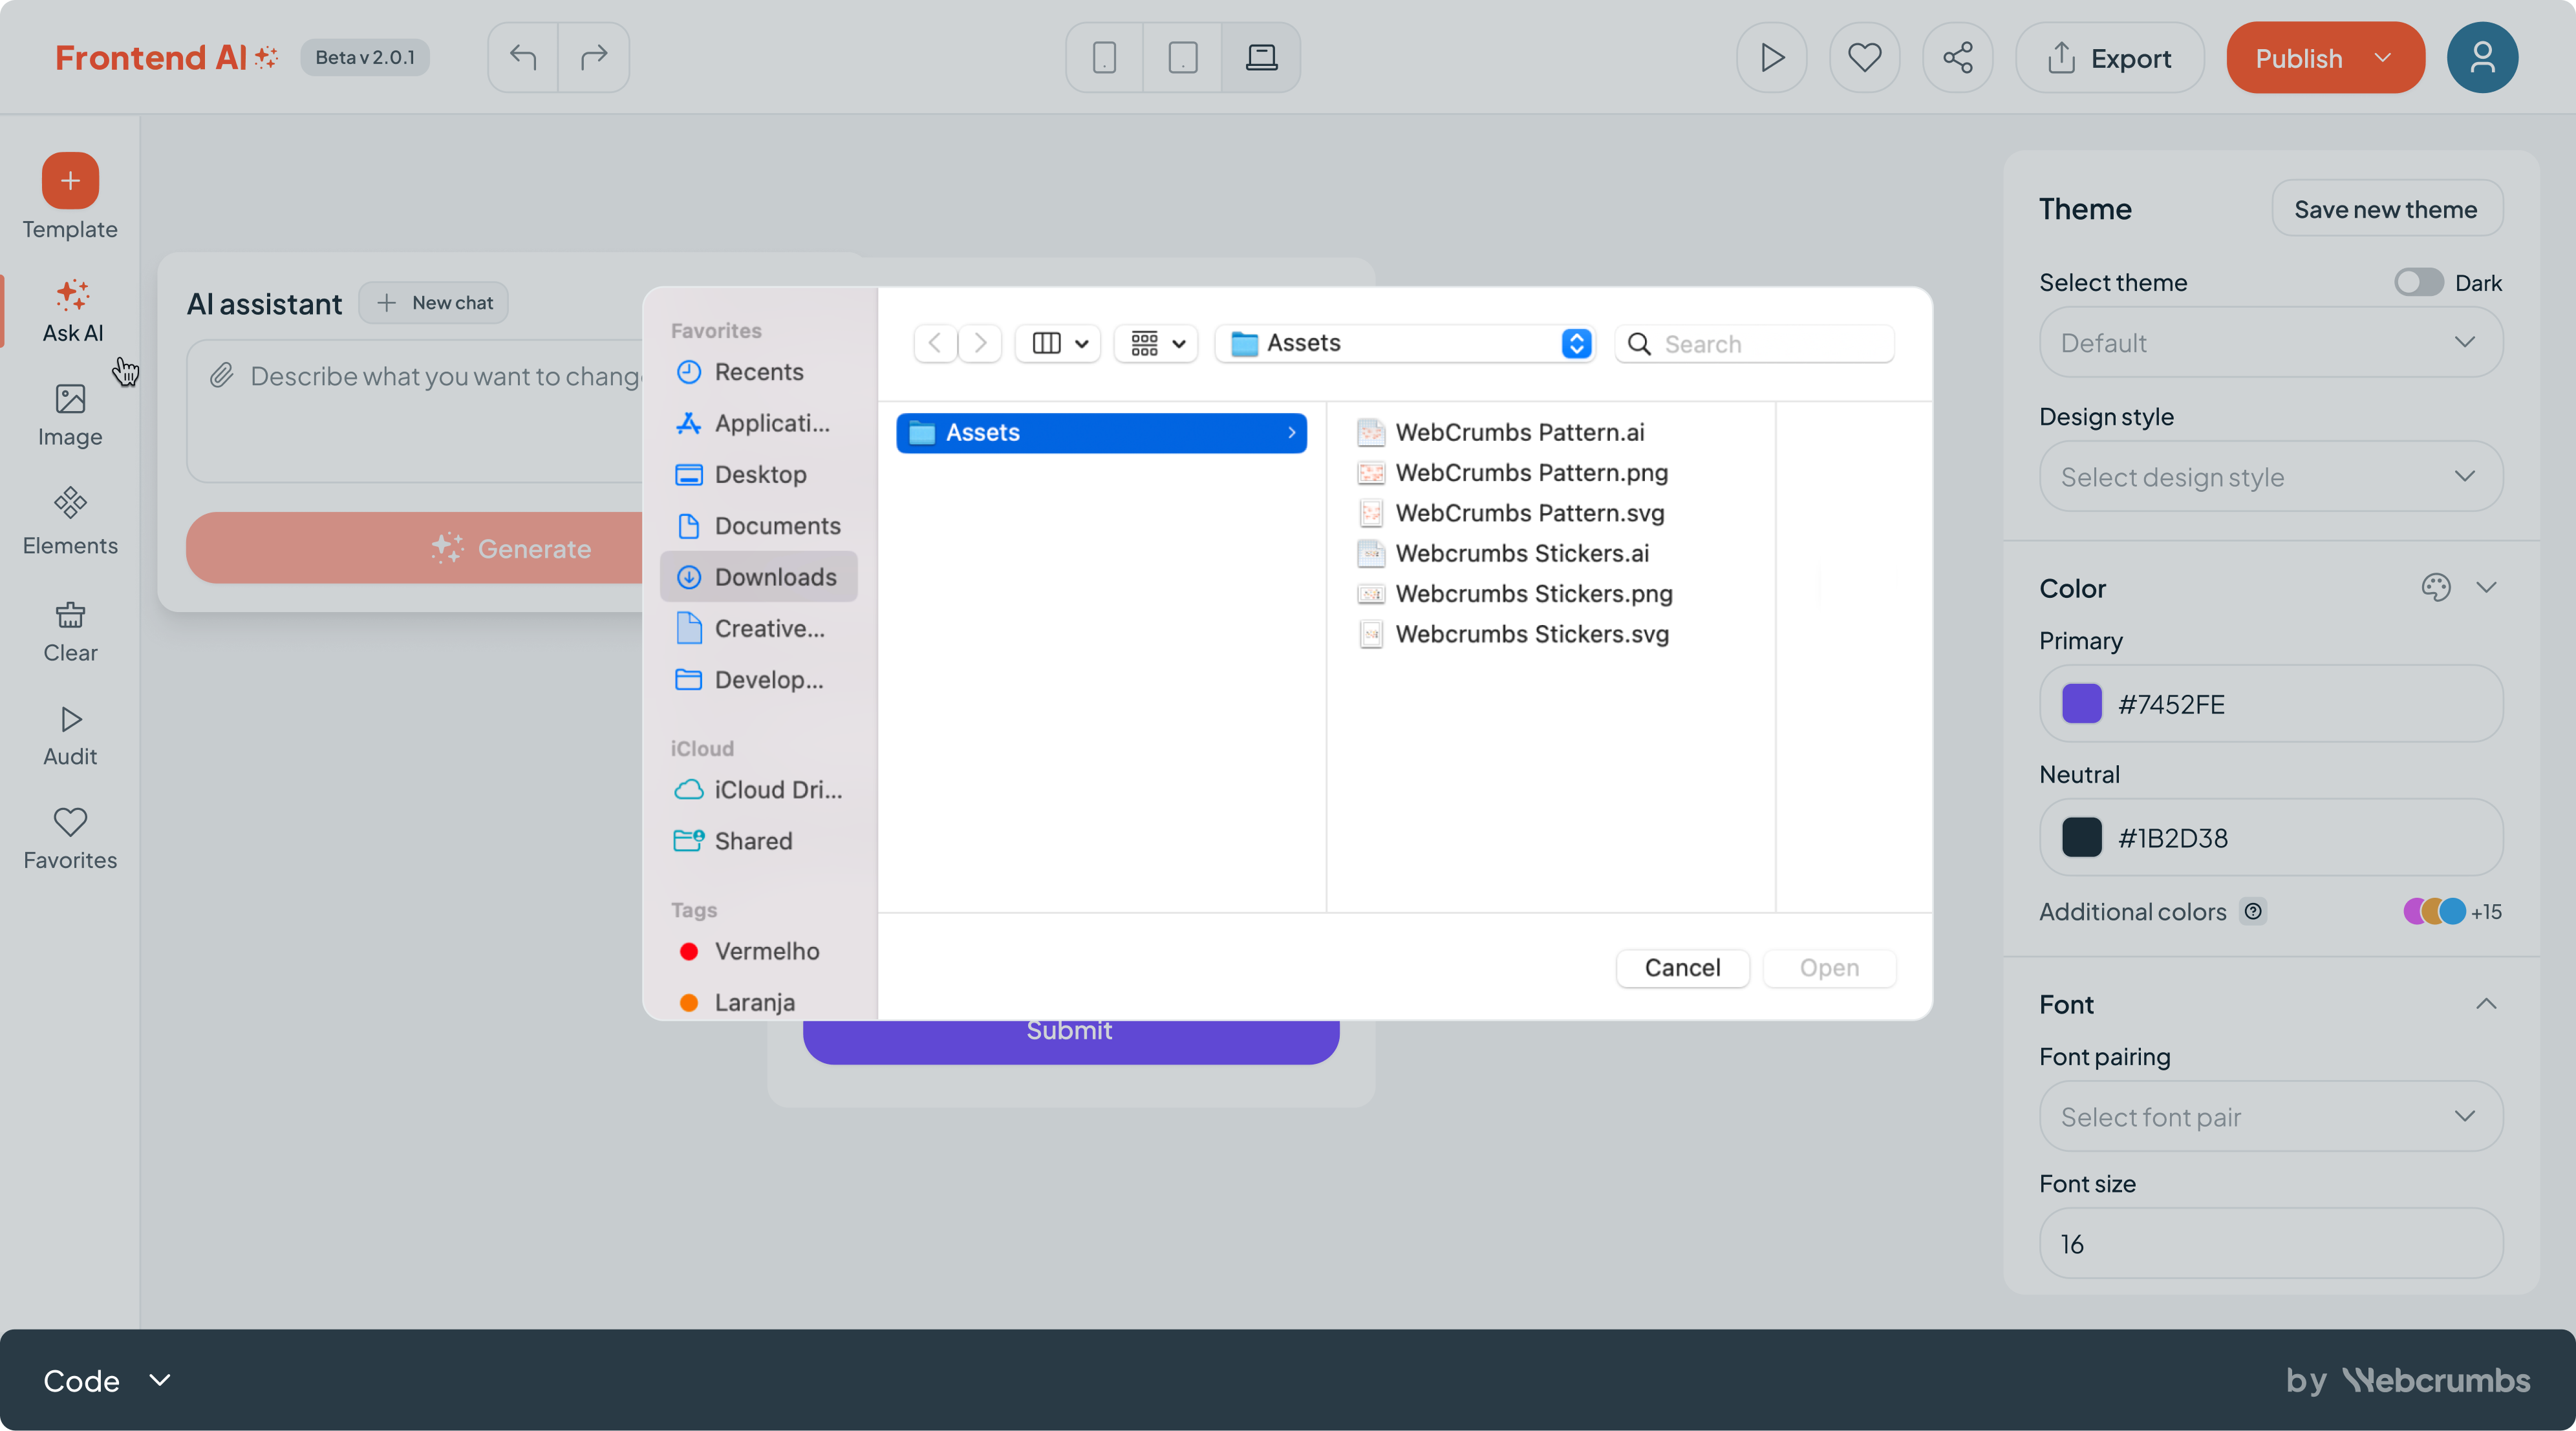
Task: Open the Default theme dropdown
Action: 2270,343
